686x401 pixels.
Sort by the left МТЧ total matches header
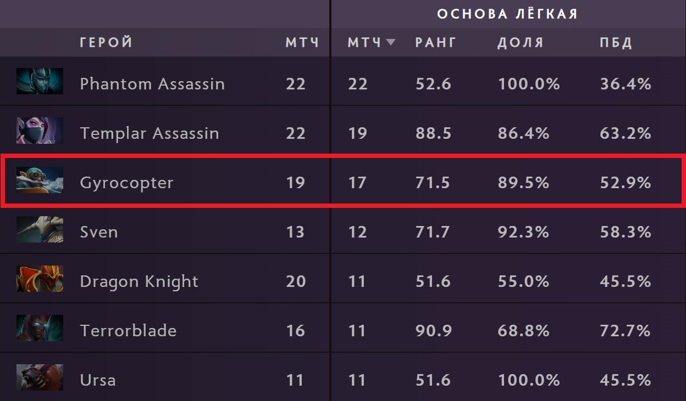click(302, 42)
